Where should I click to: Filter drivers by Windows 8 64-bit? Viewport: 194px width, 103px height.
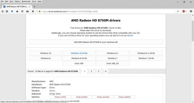(x=79, y=58)
